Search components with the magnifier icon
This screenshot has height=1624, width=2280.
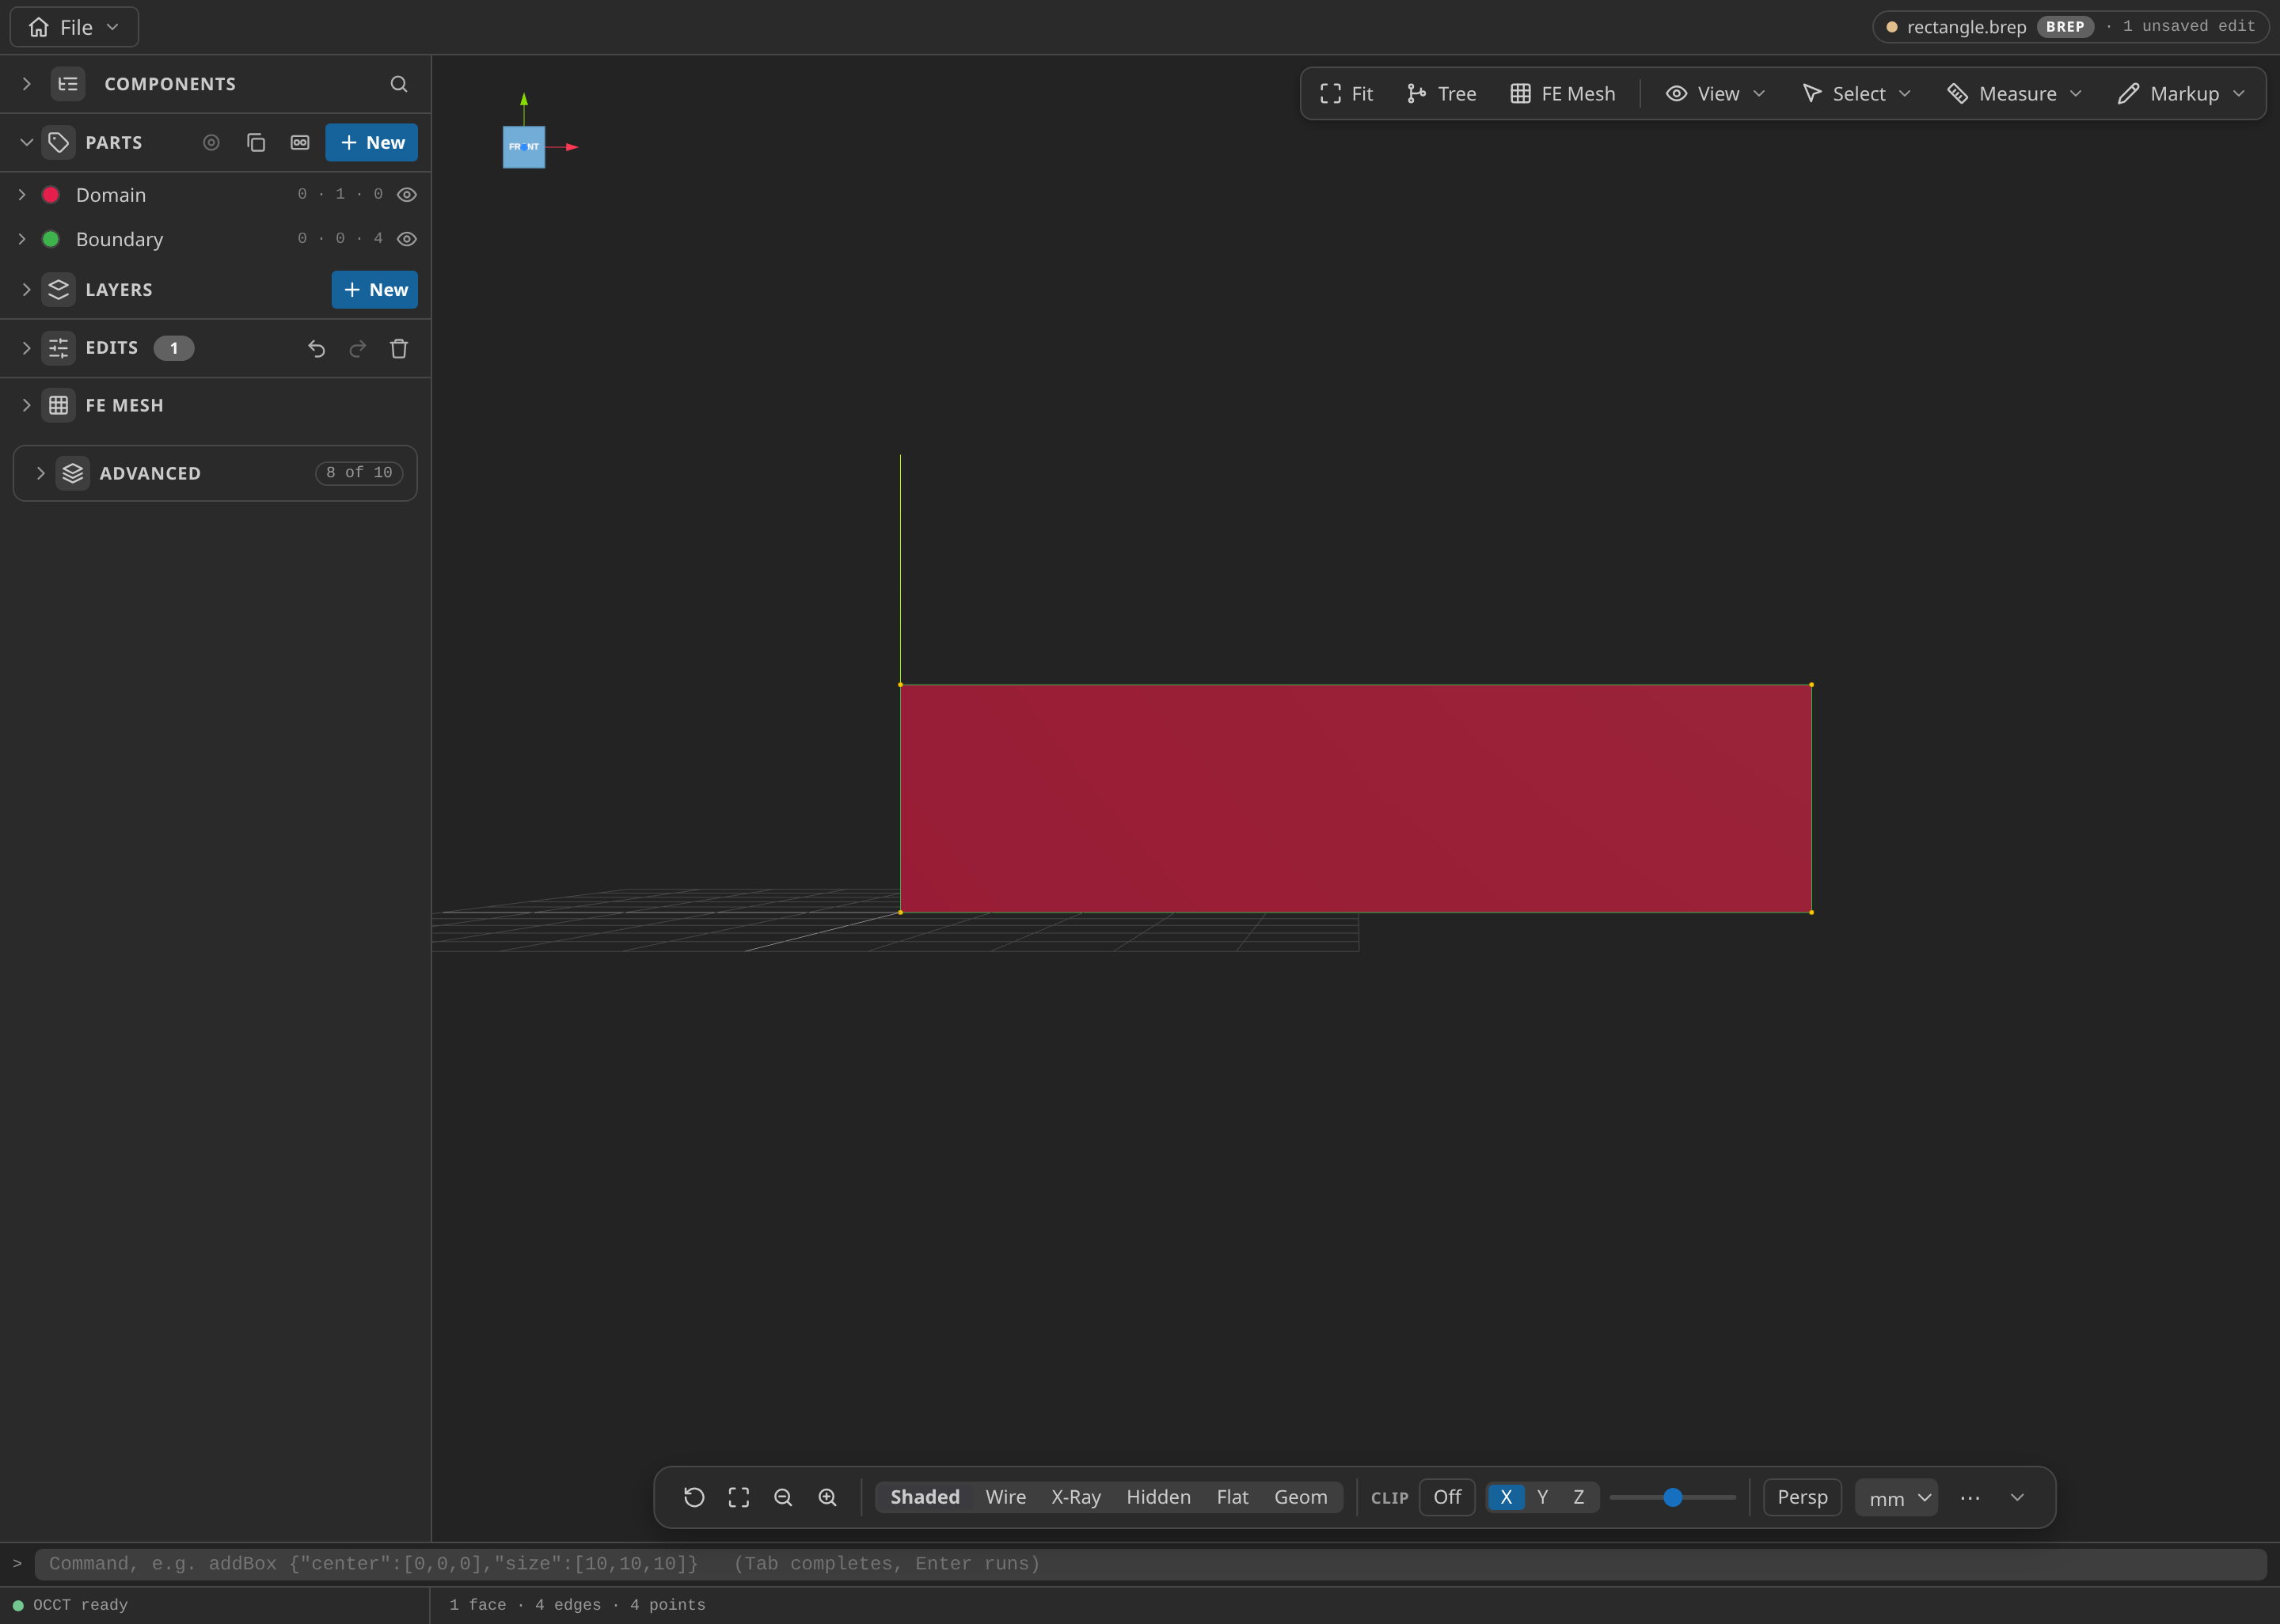tap(399, 84)
